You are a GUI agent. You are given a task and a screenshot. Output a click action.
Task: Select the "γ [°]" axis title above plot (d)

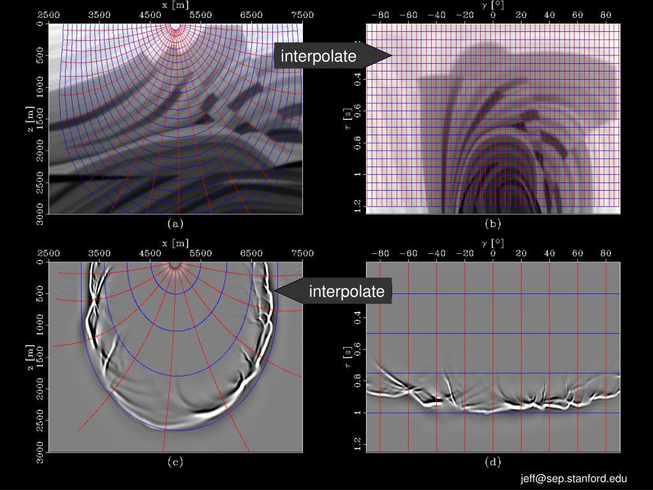[x=492, y=244]
